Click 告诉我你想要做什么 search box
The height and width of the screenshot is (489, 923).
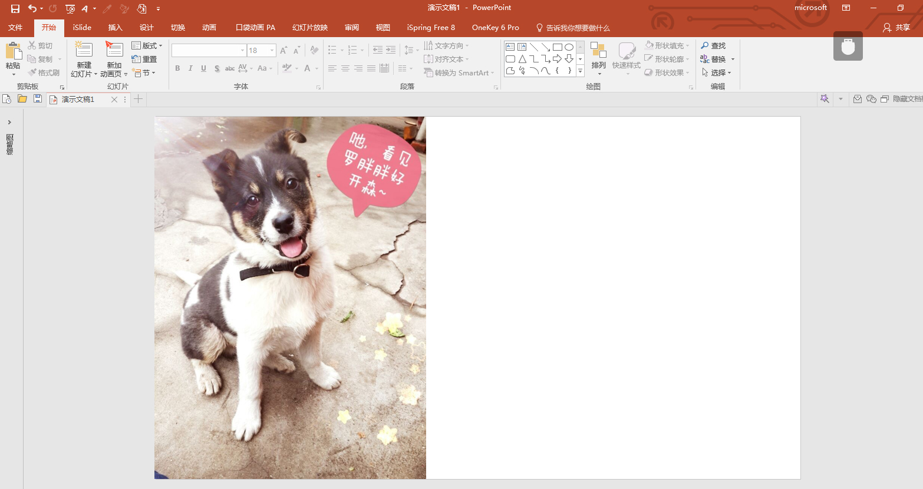[x=573, y=28]
